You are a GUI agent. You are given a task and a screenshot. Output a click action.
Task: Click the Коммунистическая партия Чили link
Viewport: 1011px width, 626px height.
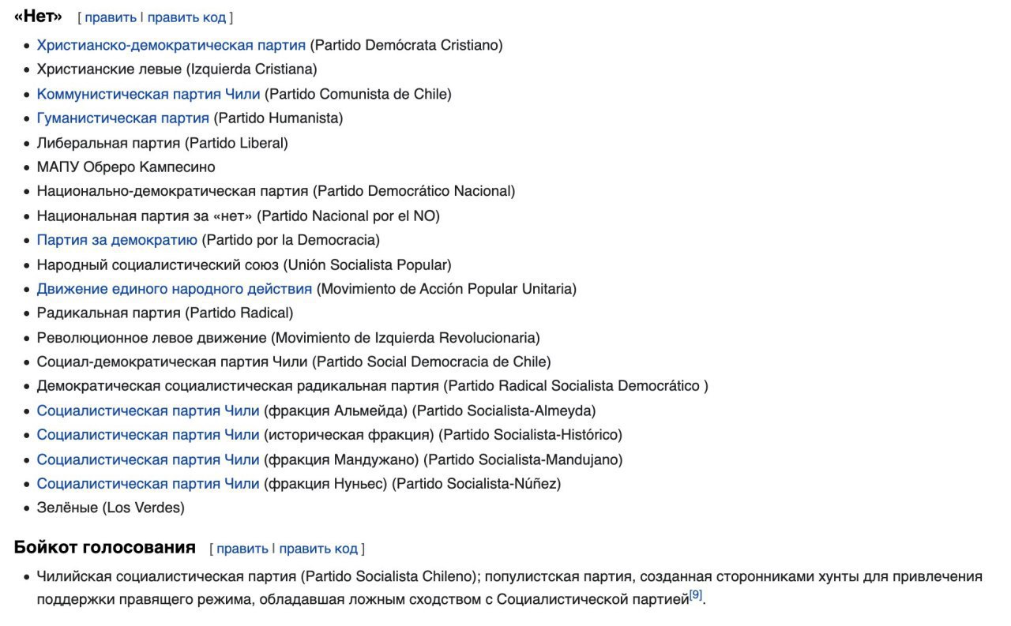click(148, 94)
